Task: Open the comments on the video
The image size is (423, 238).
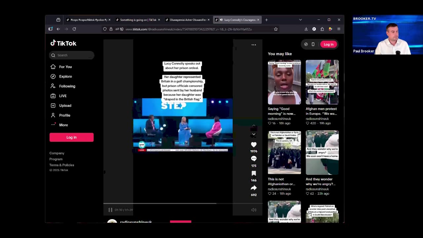Action: [254, 159]
